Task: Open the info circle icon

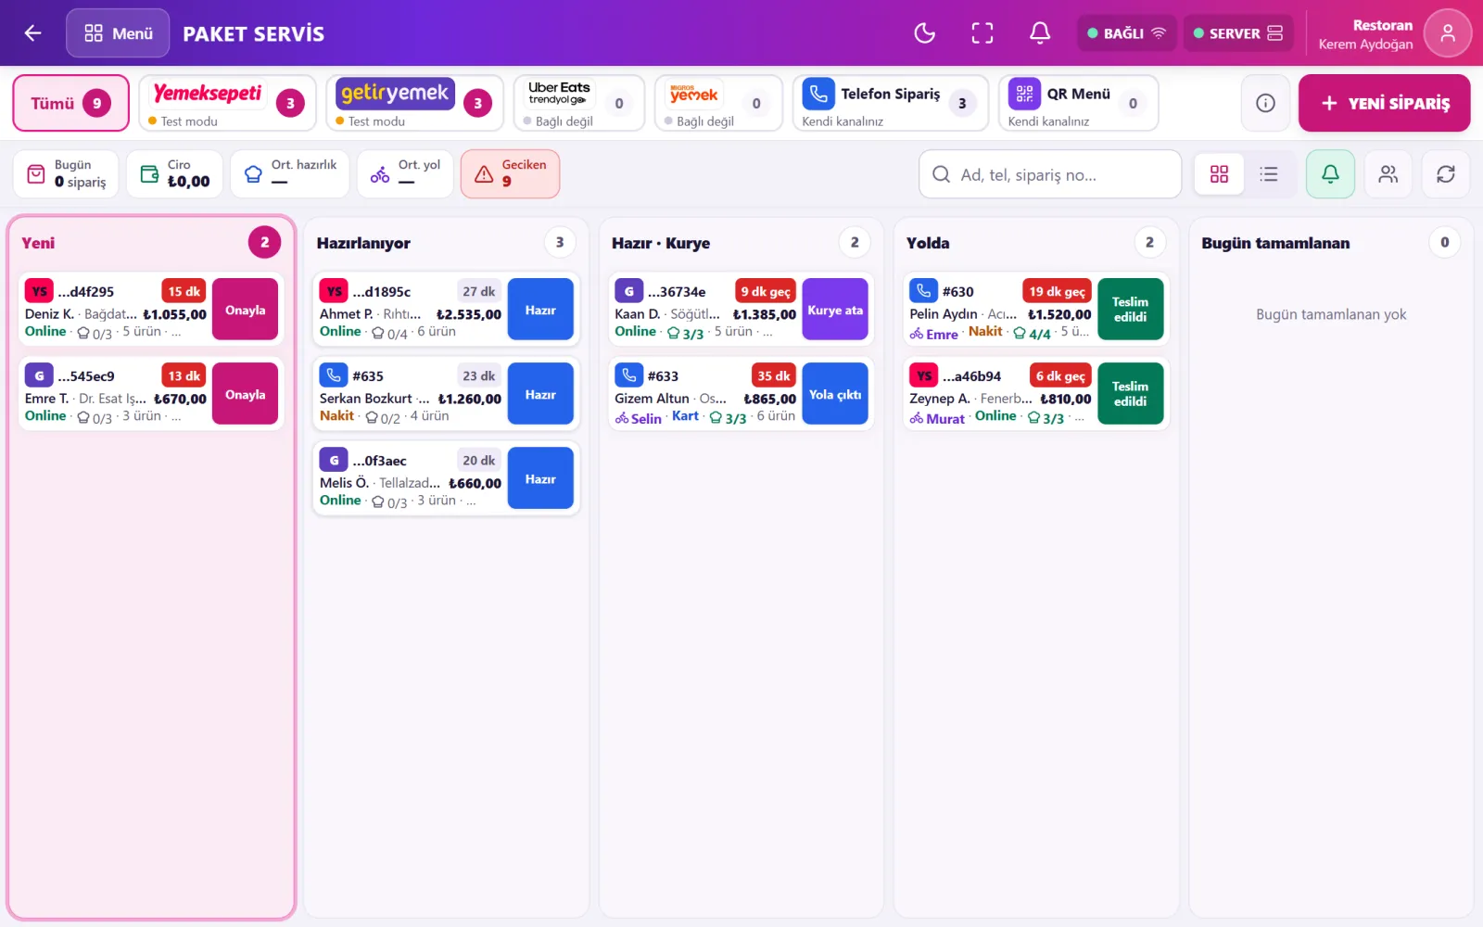Action: (1265, 103)
